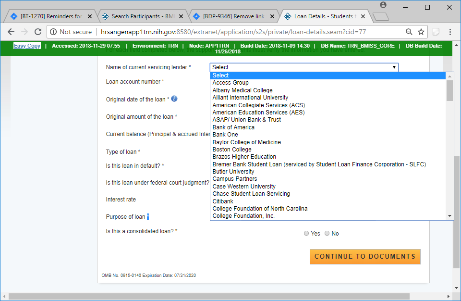Close the Loan Details tab
This screenshot has width=461, height=301.
[363, 16]
